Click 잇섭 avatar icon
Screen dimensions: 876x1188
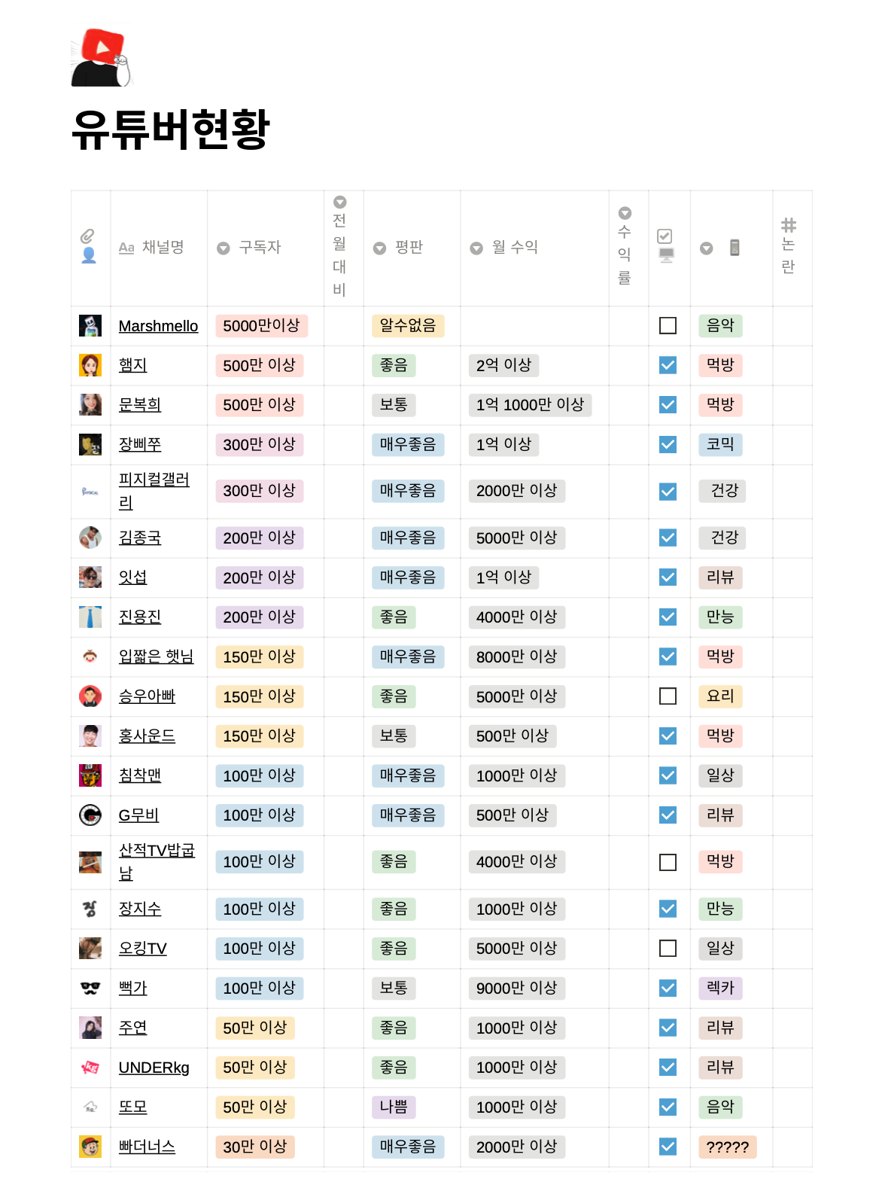click(90, 577)
